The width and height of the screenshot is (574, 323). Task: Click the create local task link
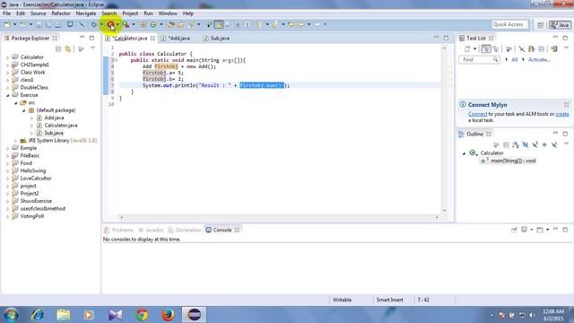[x=562, y=114]
